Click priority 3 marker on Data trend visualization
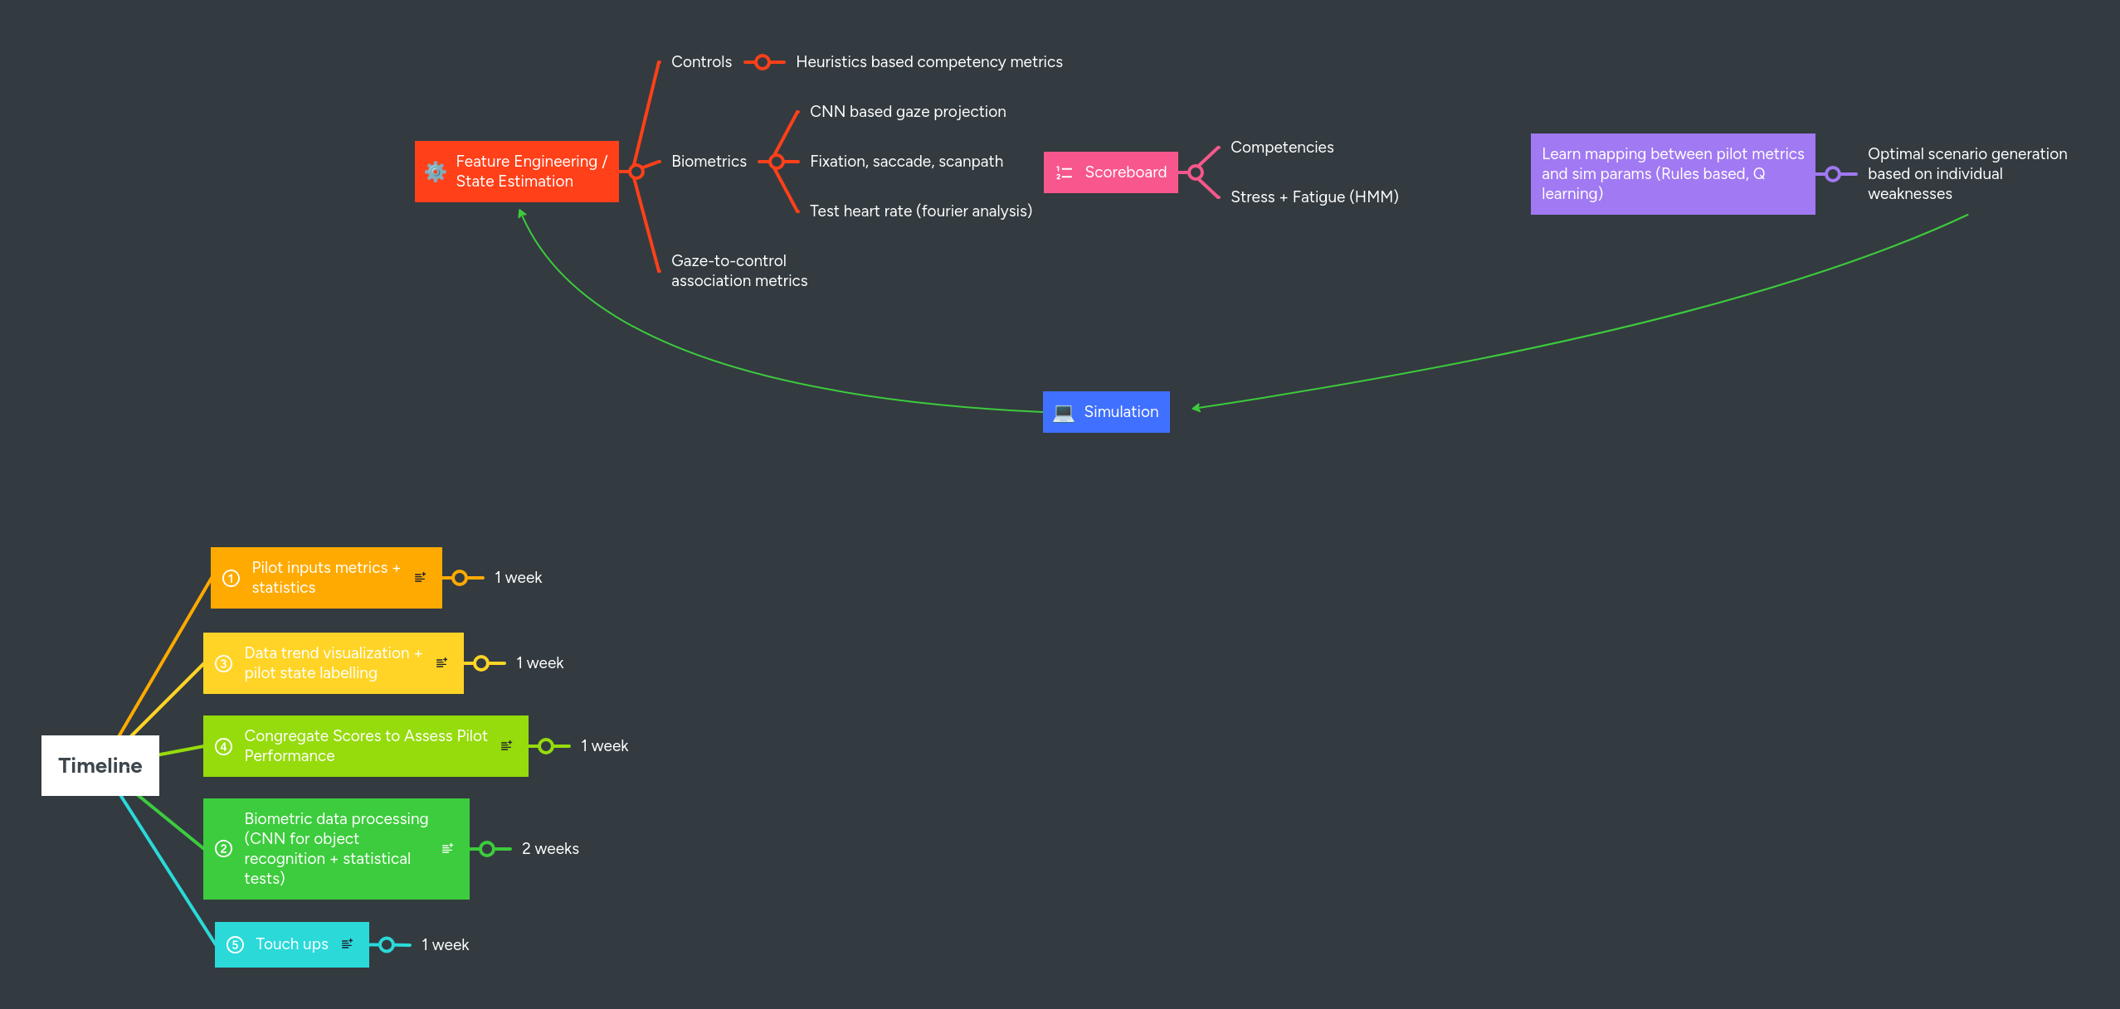This screenshot has height=1009, width=2120. (x=223, y=663)
